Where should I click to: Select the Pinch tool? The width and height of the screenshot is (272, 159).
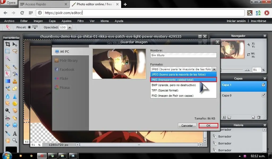[15, 125]
